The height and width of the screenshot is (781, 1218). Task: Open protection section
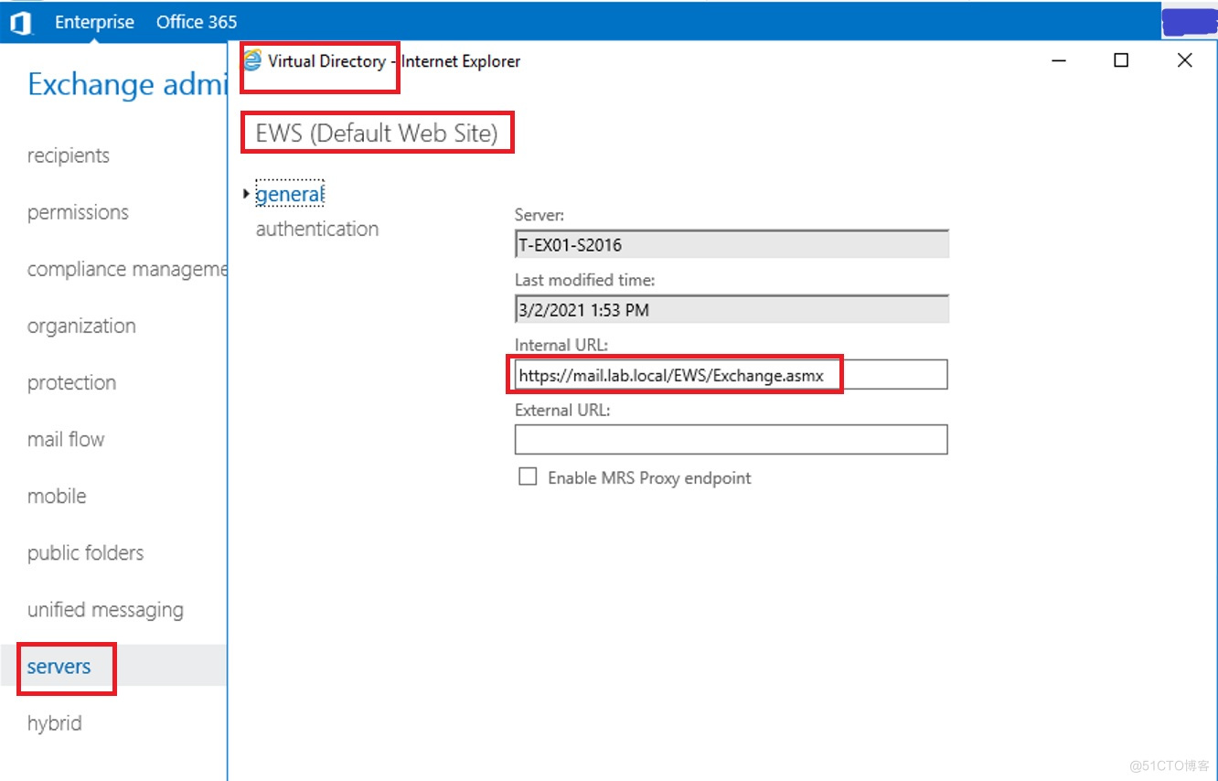[71, 382]
